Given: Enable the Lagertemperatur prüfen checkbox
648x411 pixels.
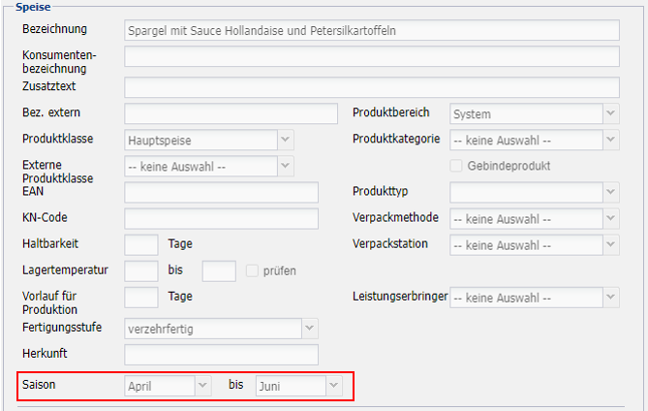Looking at the screenshot, I should click(253, 270).
